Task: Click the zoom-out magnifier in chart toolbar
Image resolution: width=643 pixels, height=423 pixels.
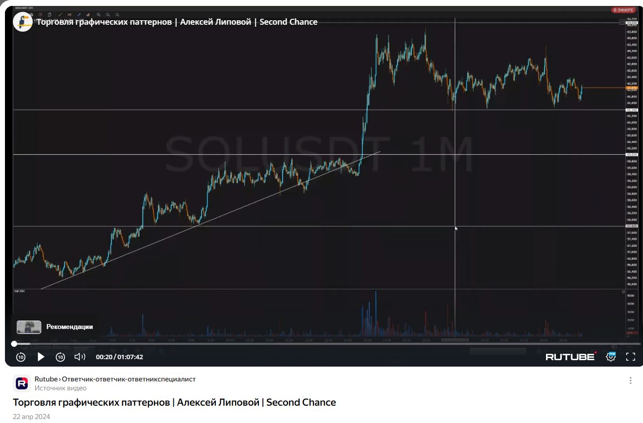Action: pyautogui.click(x=107, y=15)
